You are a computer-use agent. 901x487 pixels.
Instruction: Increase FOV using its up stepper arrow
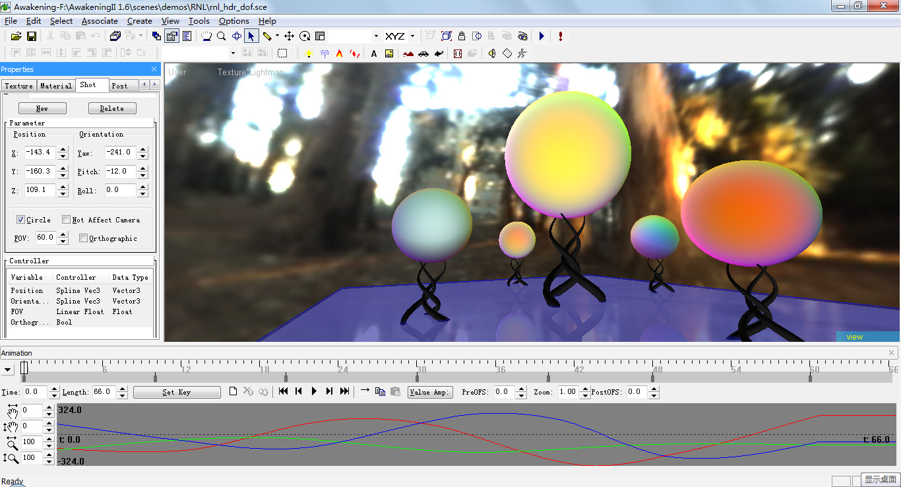click(x=63, y=235)
